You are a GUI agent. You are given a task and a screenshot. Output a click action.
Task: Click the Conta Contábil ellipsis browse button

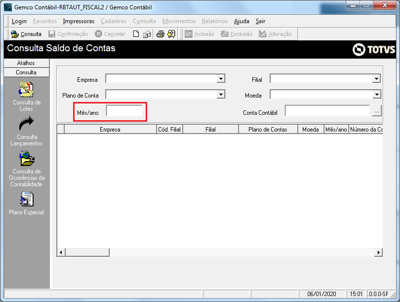[377, 111]
